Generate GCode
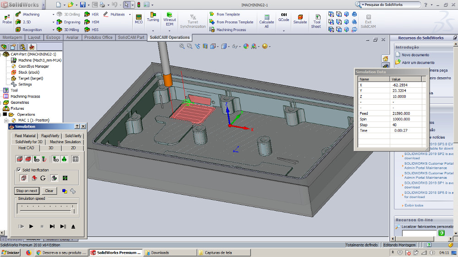This screenshot has height=257, width=458. click(284, 17)
